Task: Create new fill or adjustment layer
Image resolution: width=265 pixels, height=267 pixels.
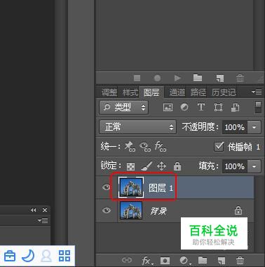Action: (x=185, y=260)
